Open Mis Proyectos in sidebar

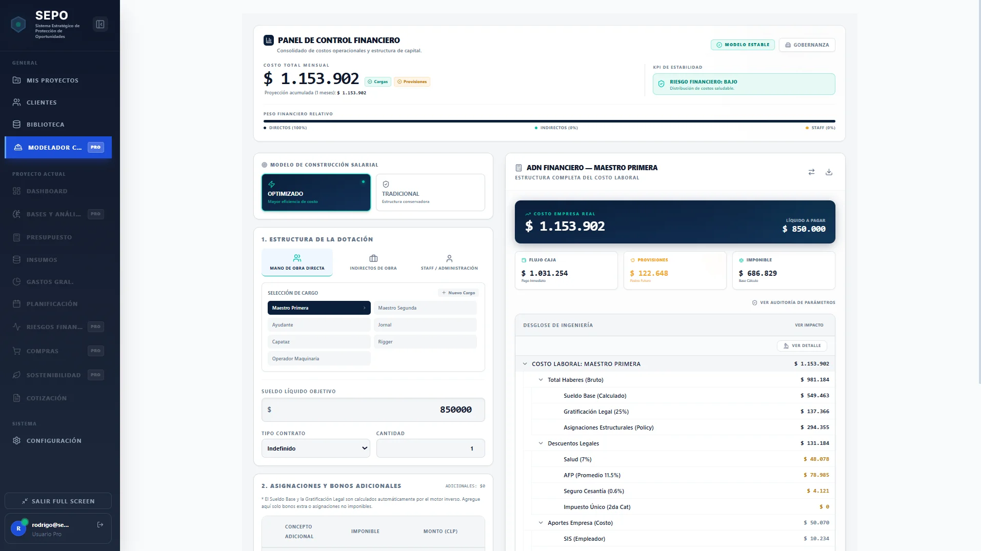[52, 80]
